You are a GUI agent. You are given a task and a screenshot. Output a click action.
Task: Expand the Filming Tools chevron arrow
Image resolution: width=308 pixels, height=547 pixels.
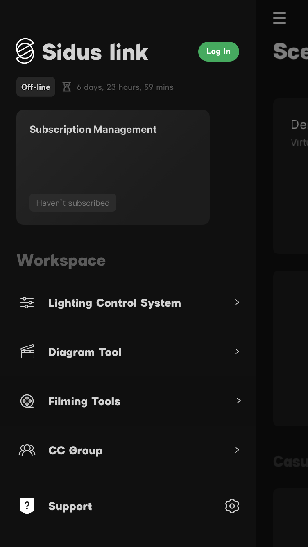pos(238,401)
